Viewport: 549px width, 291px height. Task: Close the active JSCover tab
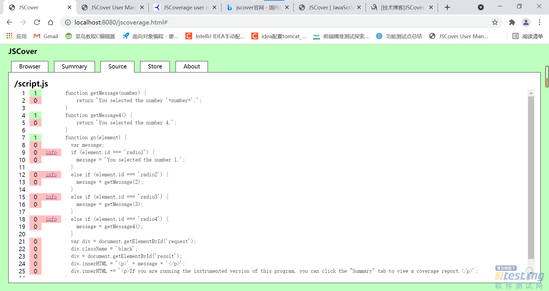click(69, 7)
